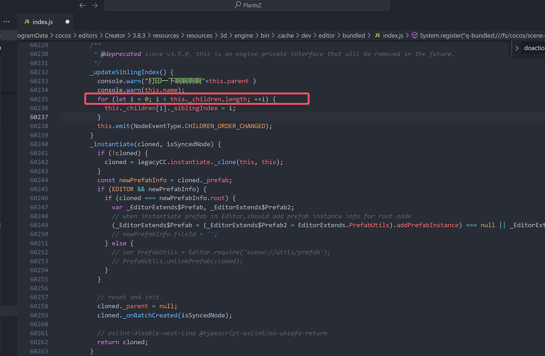The height and width of the screenshot is (356, 545).
Task: Select the 3.8.3 breadcrumb item
Action: [x=139, y=35]
